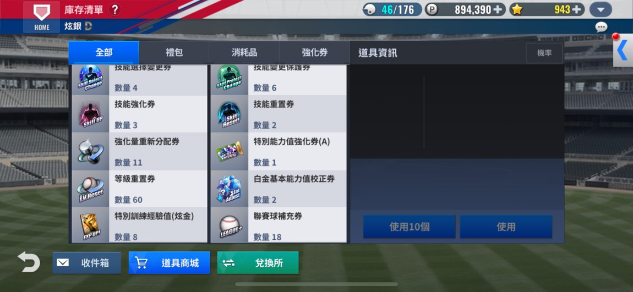This screenshot has height=292, width=633.
Task: Add points with the P currency plus
Action: (x=499, y=10)
